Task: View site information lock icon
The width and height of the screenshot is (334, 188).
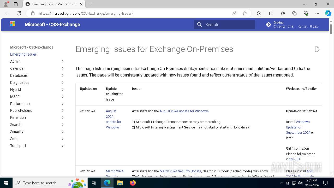Action: (33, 13)
